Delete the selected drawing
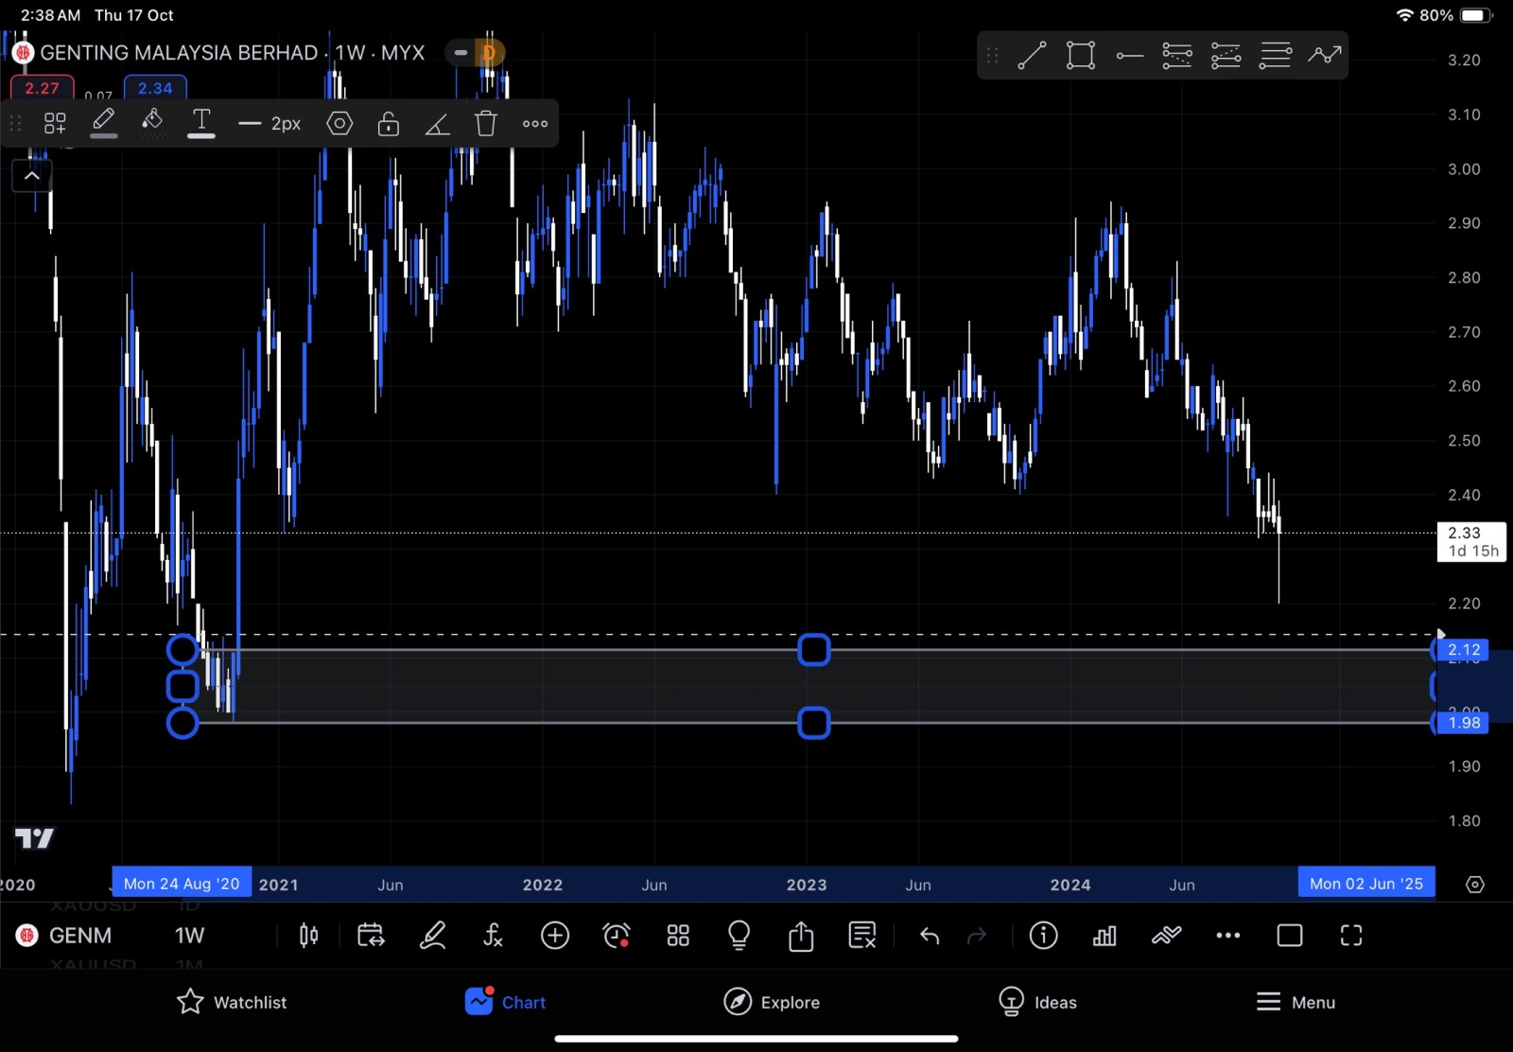 486,123
